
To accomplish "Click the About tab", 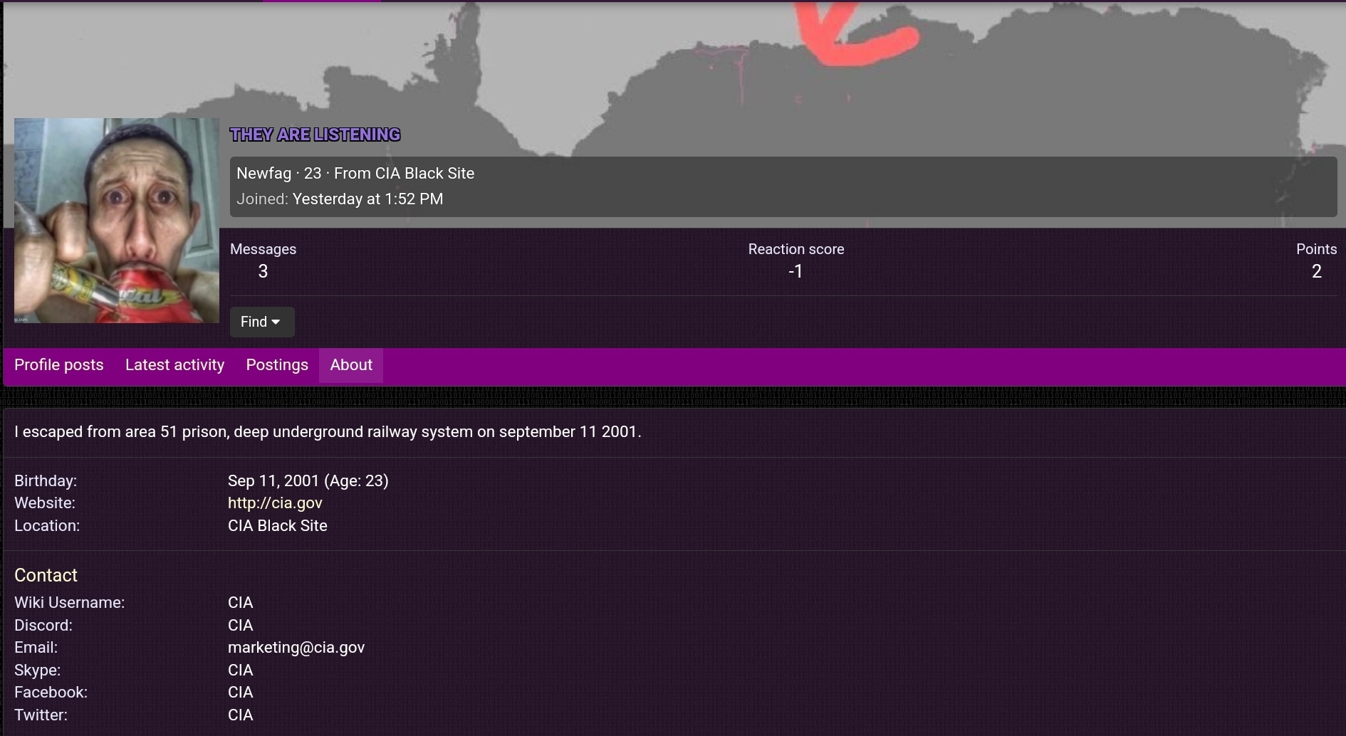I will tap(351, 365).
